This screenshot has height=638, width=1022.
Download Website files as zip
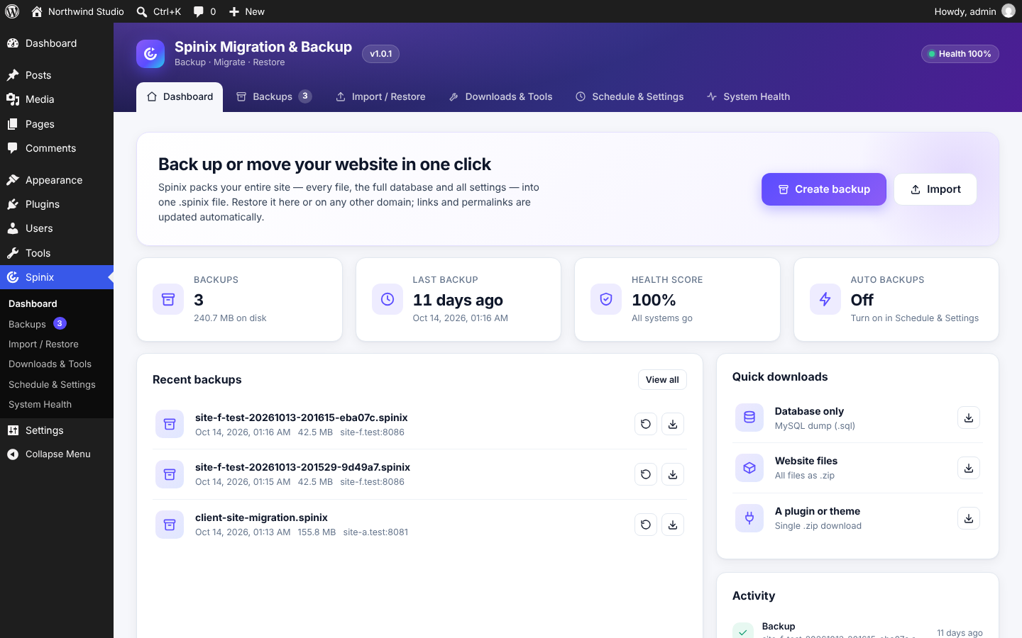click(969, 468)
